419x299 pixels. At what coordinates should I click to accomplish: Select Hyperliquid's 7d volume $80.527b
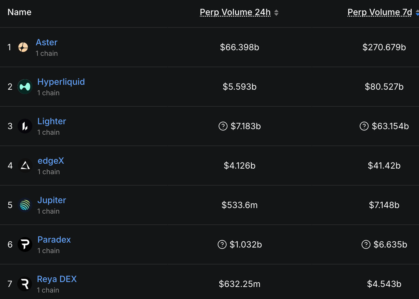tap(384, 87)
